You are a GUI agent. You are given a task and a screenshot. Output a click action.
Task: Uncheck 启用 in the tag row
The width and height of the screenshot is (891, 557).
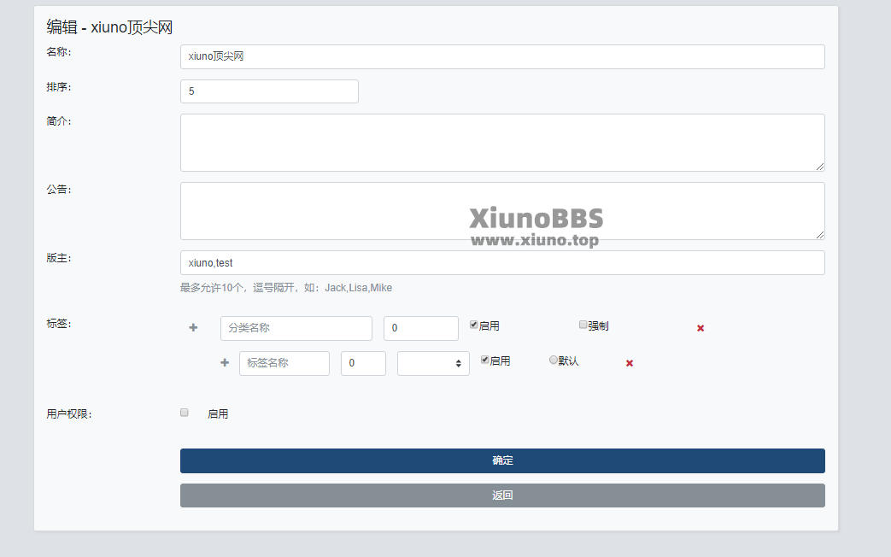[x=484, y=360]
